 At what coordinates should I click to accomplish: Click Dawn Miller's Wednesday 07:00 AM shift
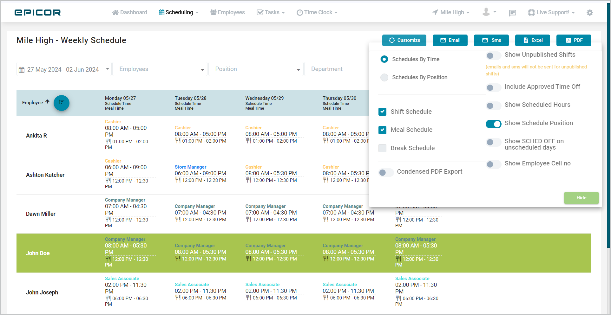click(271, 213)
